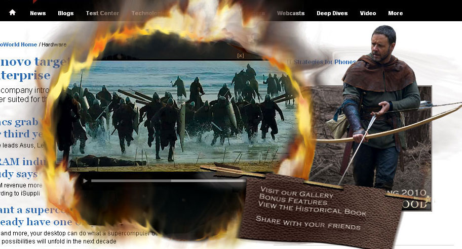Open the Video menu item

(x=368, y=13)
